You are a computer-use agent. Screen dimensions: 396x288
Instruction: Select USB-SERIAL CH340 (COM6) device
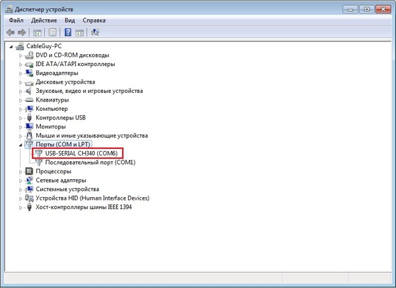tap(84, 153)
